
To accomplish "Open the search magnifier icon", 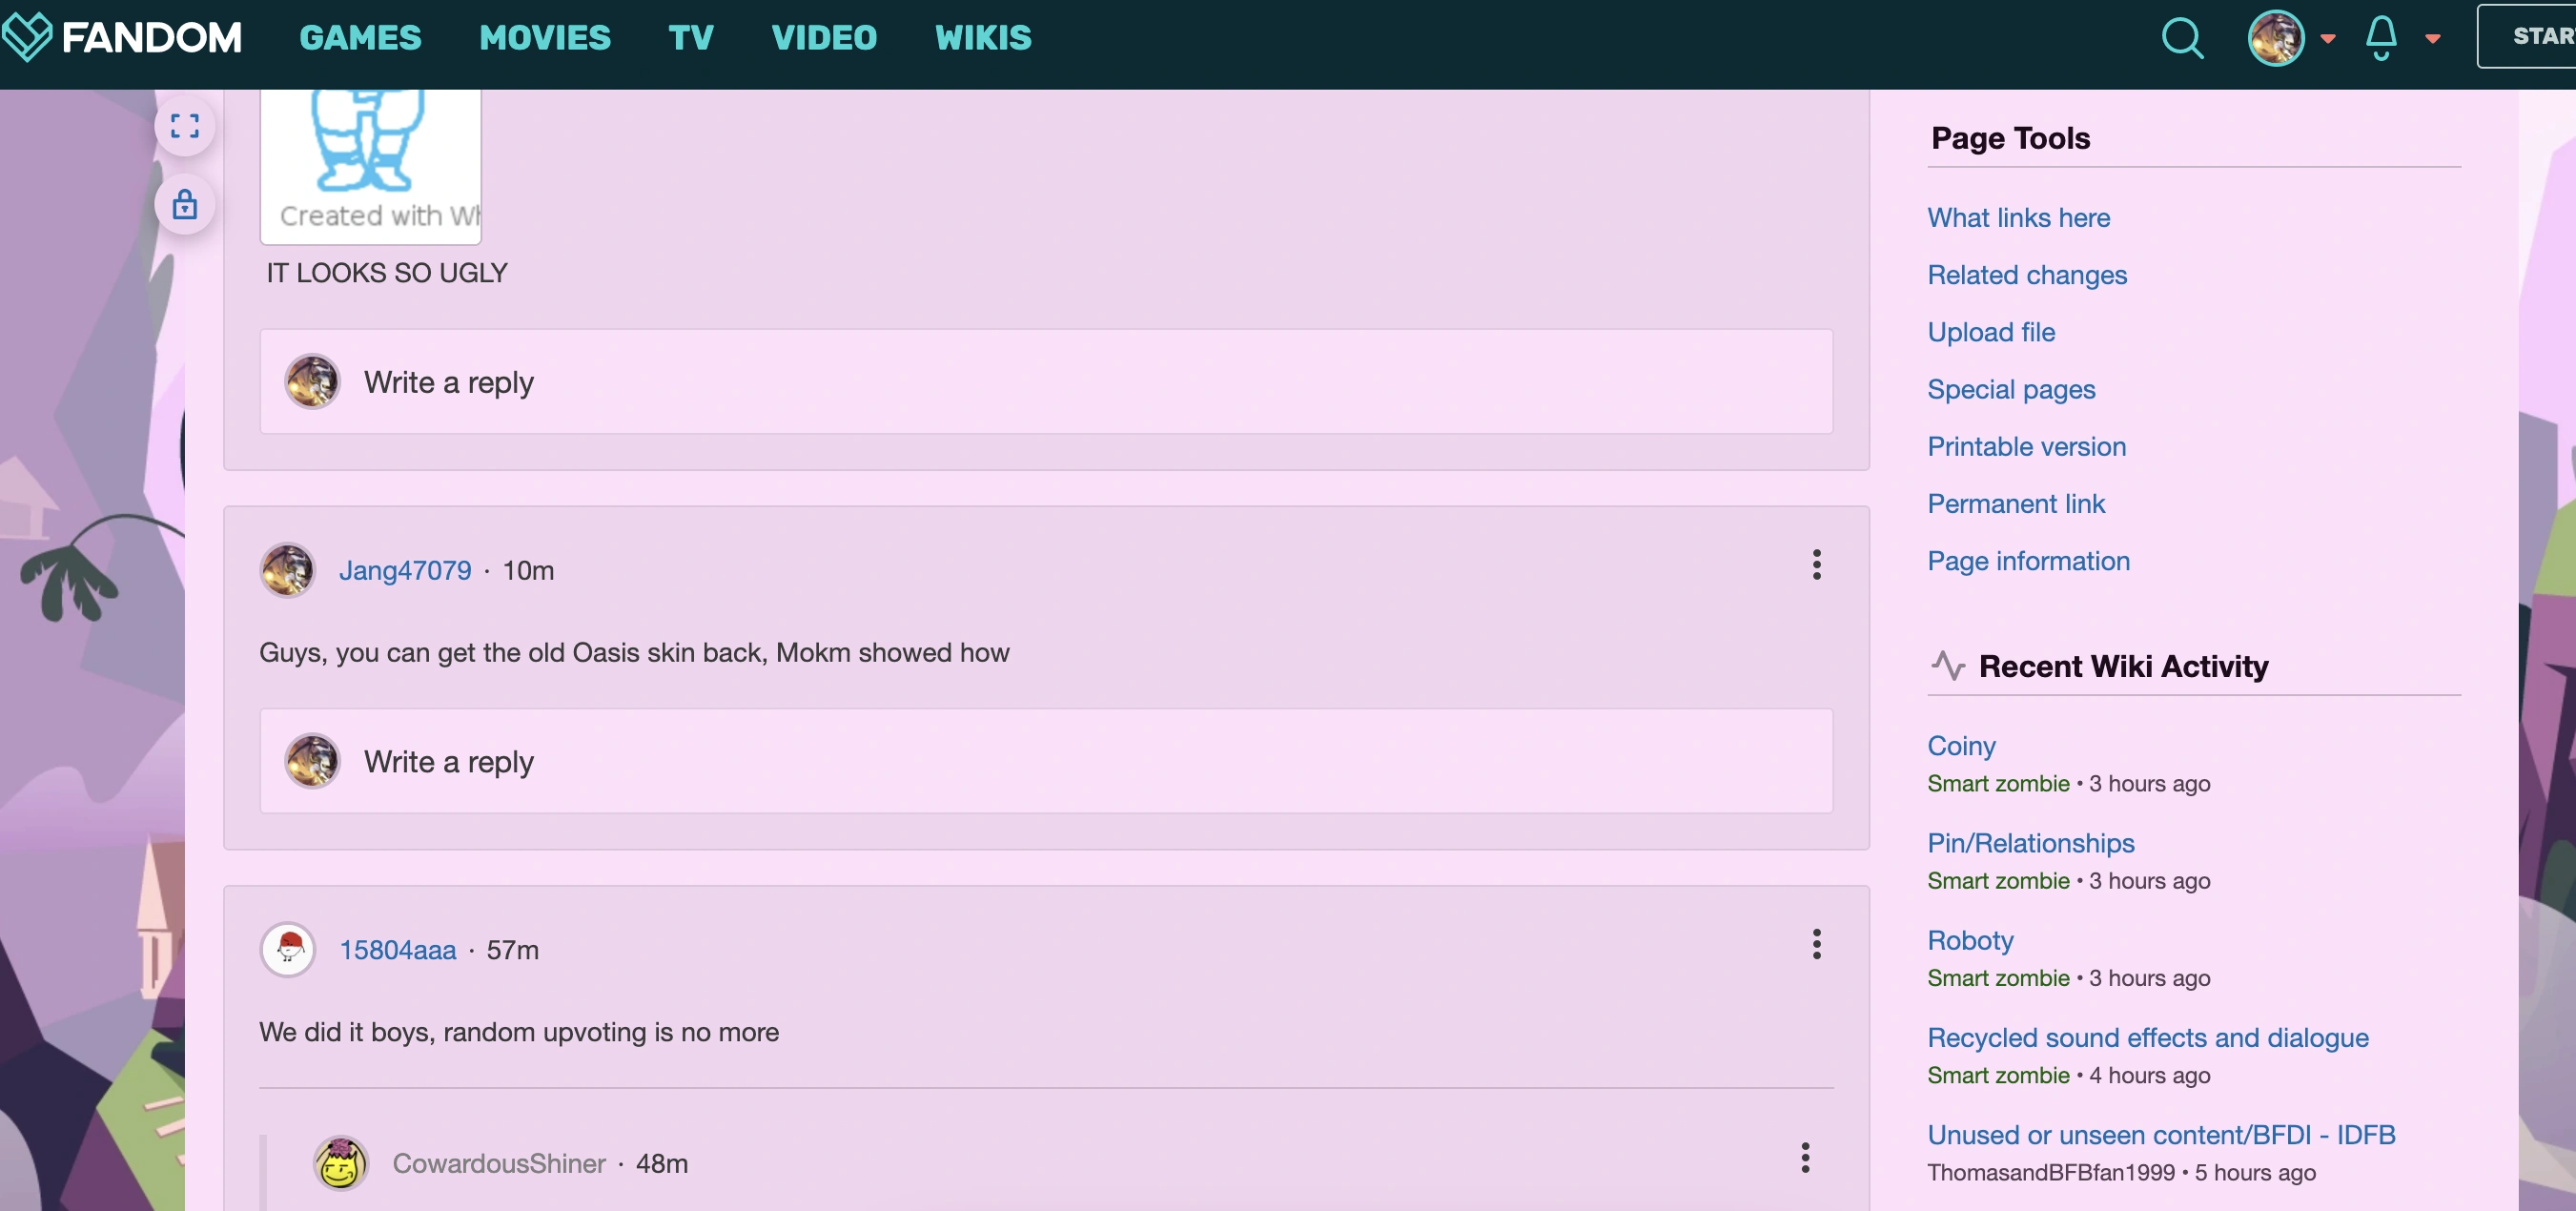I will [2182, 39].
